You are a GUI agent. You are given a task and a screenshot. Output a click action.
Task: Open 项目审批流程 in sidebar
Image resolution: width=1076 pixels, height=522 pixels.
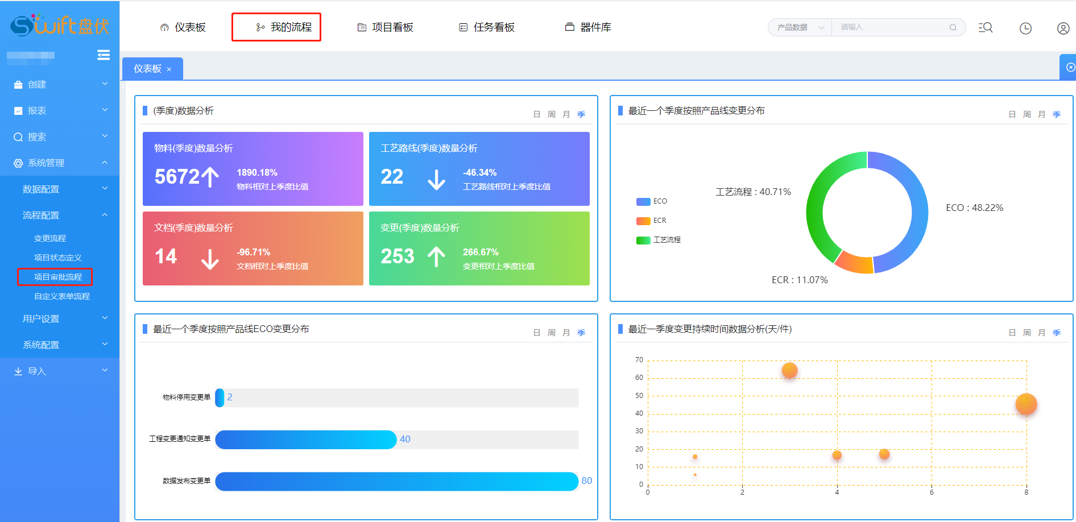coord(58,277)
